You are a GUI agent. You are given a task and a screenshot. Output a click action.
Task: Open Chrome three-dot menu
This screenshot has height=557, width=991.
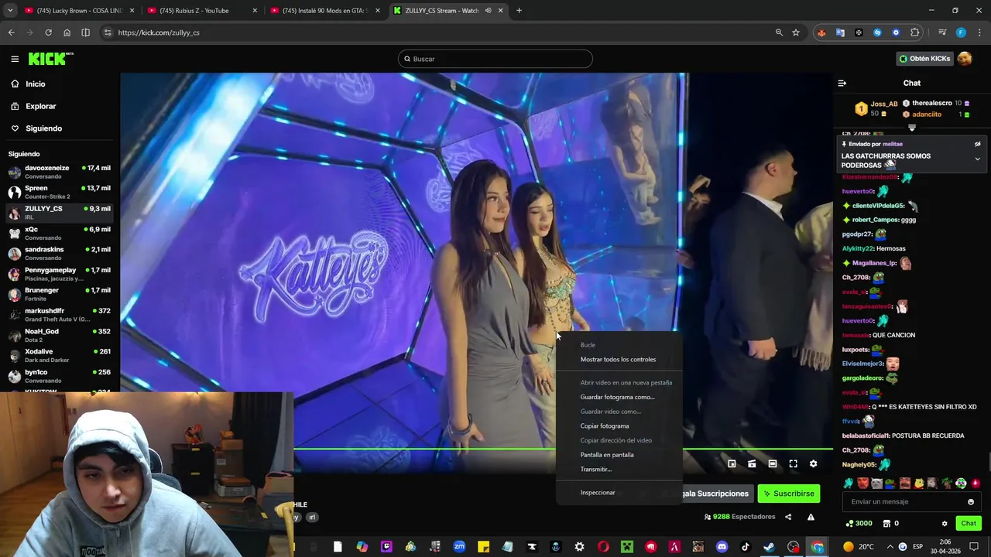click(979, 32)
